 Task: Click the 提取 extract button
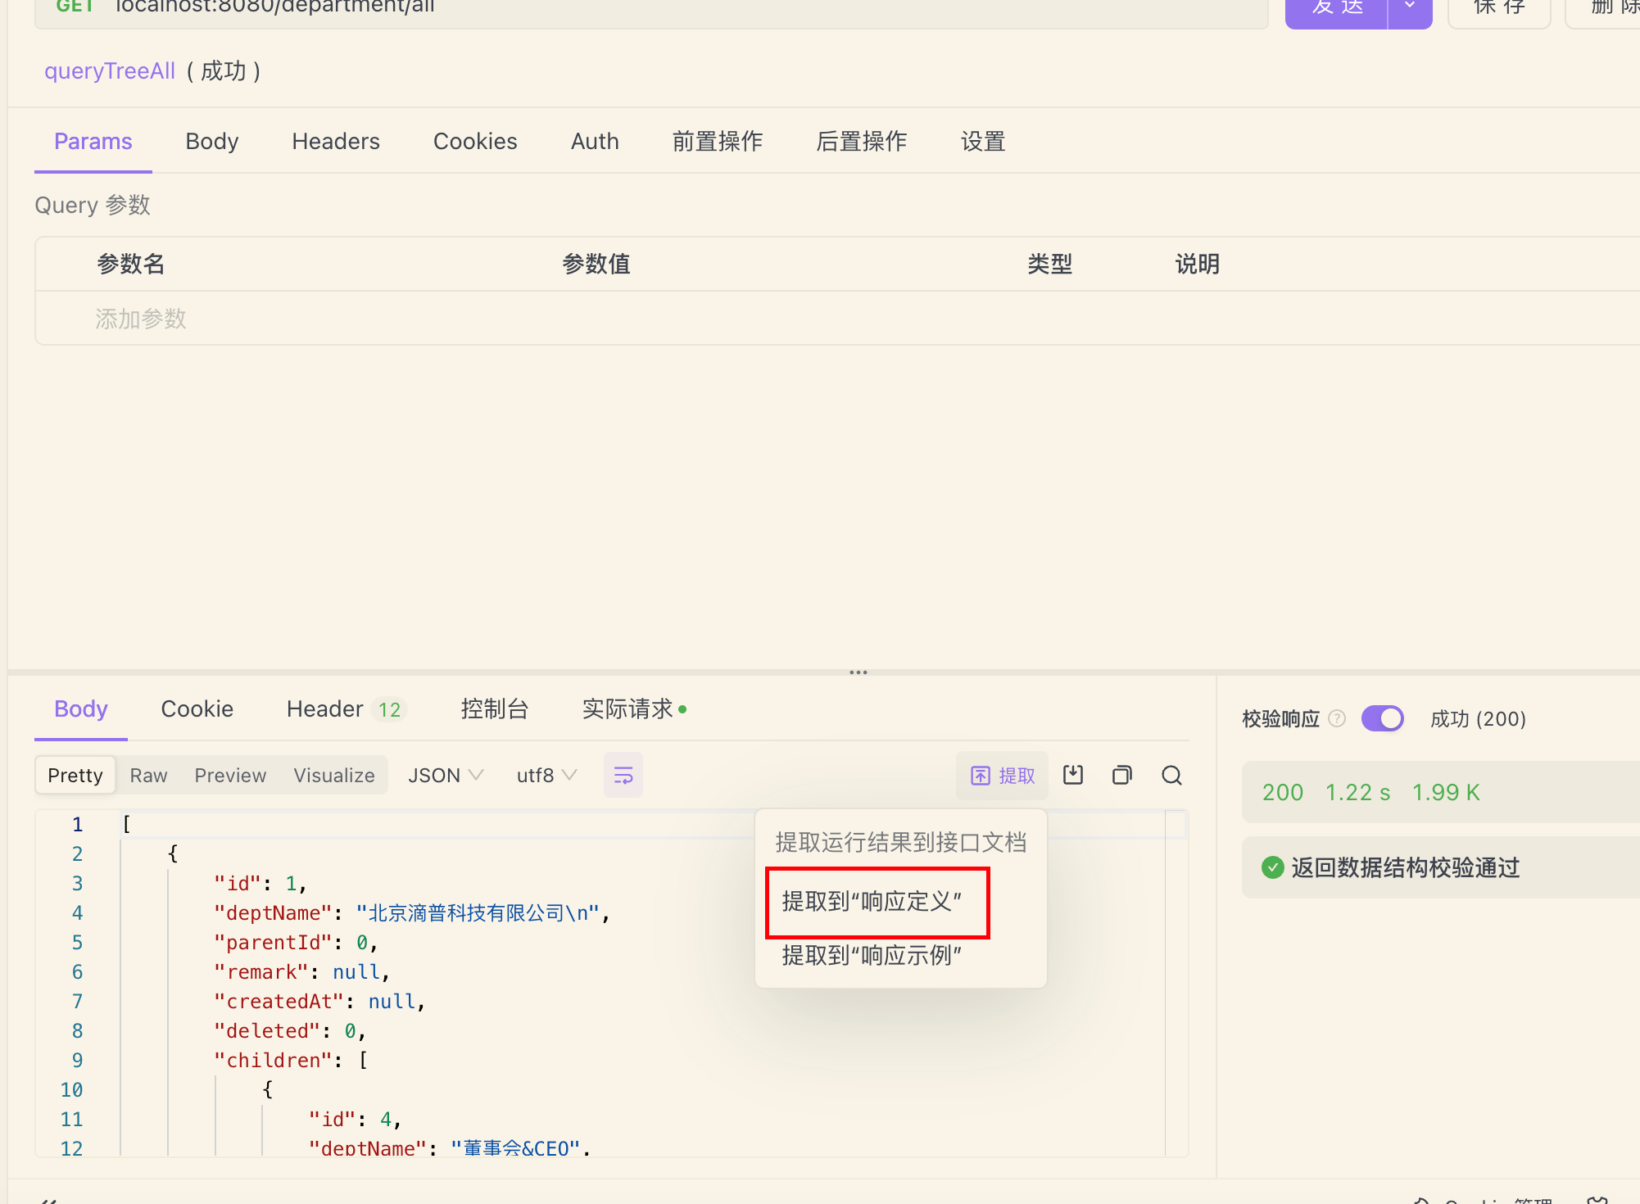click(x=1003, y=776)
